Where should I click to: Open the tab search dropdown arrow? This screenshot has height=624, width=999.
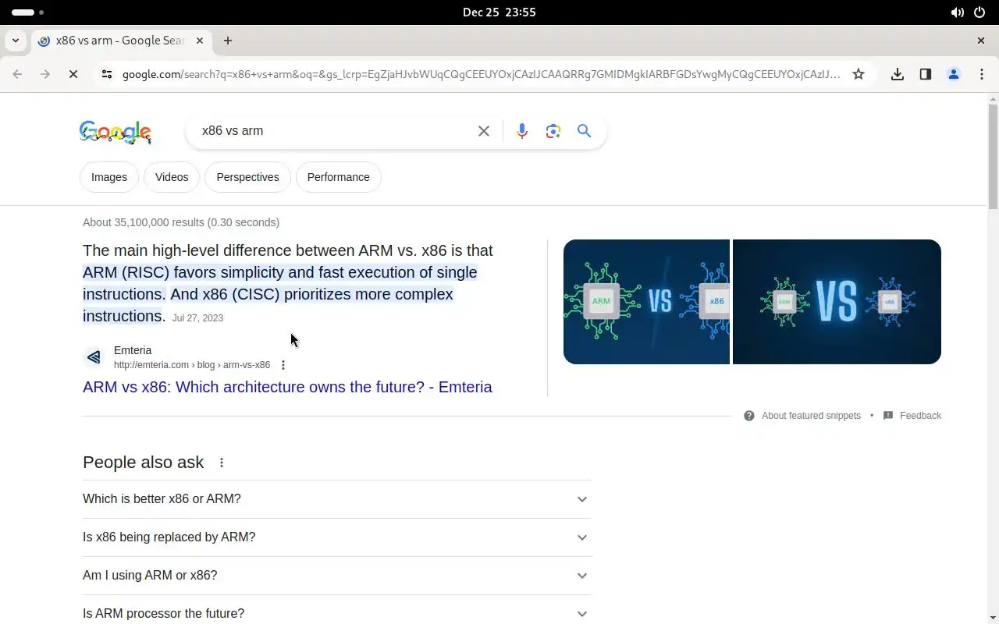15,41
